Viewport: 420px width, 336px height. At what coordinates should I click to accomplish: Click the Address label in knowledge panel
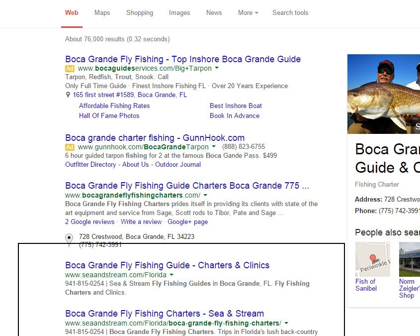368,199
